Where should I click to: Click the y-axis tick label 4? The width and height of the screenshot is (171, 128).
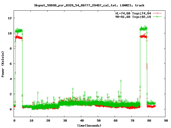tap(11, 79)
